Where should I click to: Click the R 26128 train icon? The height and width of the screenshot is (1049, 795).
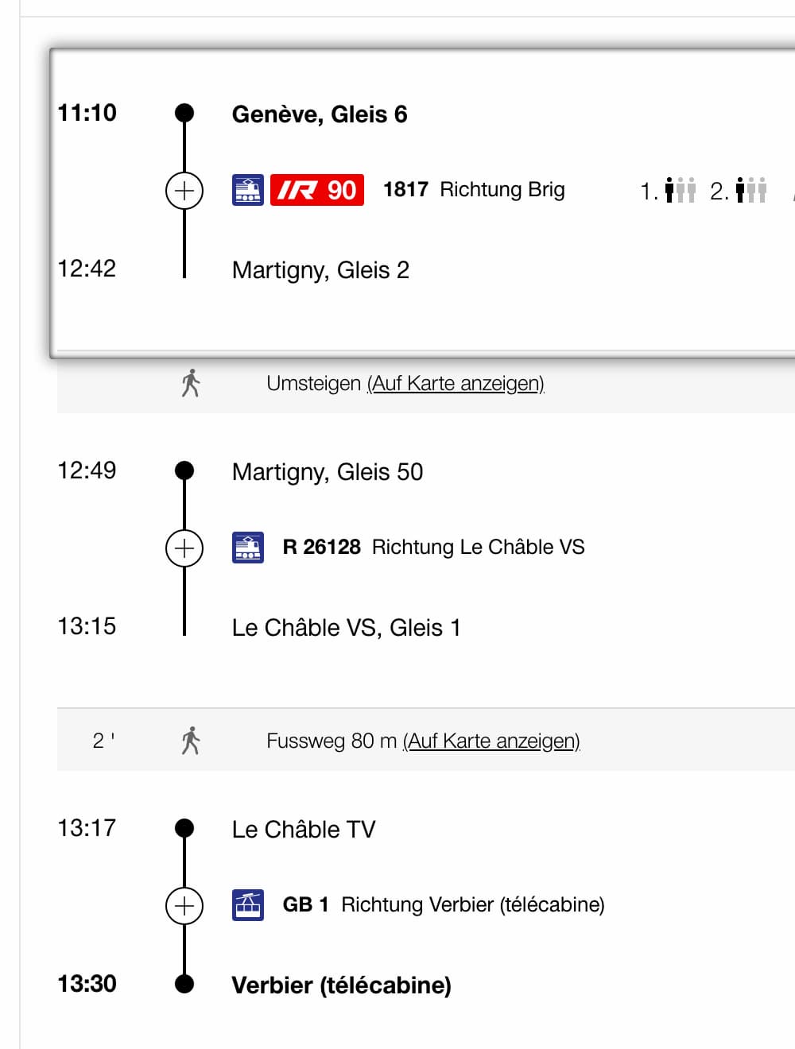(x=248, y=548)
